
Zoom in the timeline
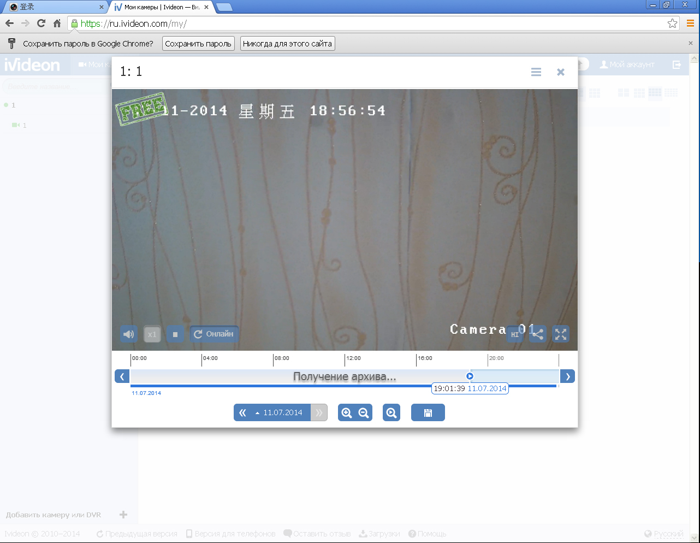click(x=346, y=412)
